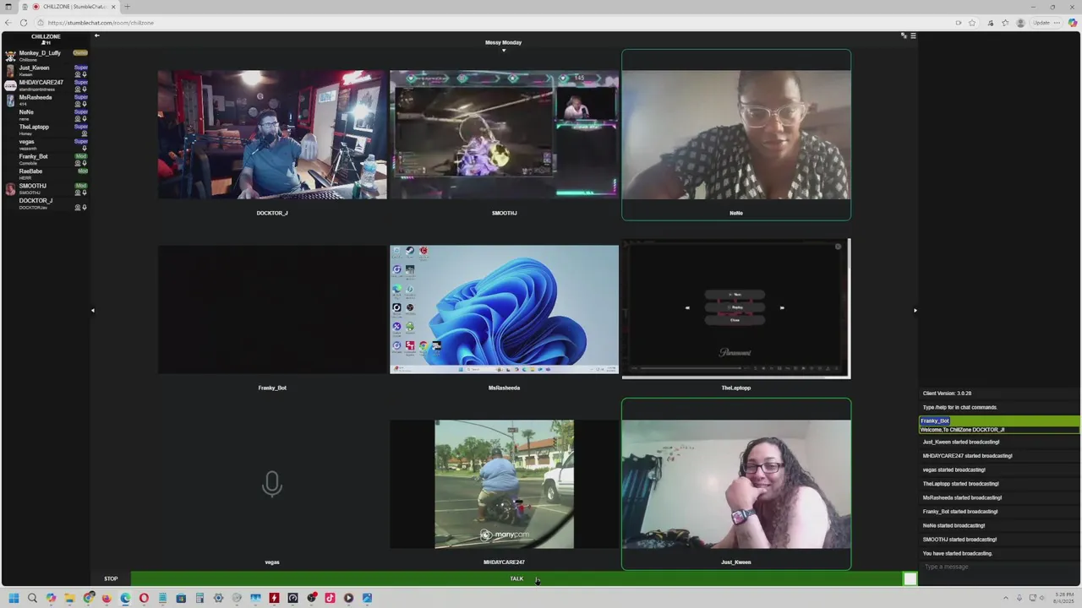Click the DOCKTOR_J webcam video
The height and width of the screenshot is (608, 1082).
[272, 135]
